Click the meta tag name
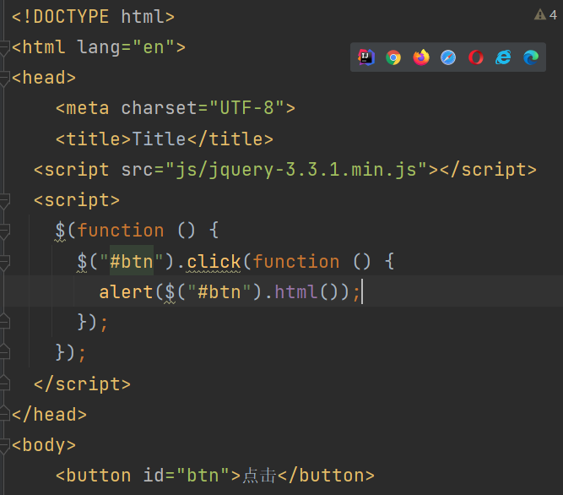Viewport: 563px width, 495px height. tap(88, 108)
